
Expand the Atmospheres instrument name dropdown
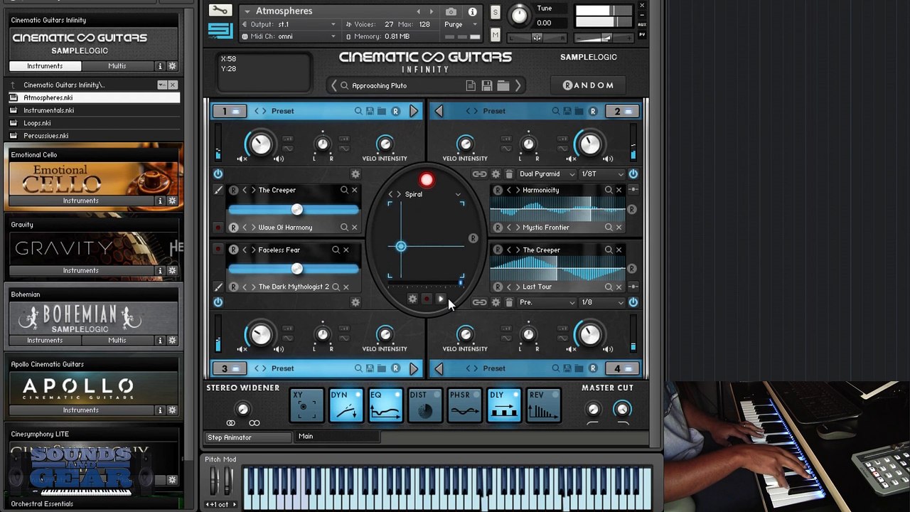247,11
